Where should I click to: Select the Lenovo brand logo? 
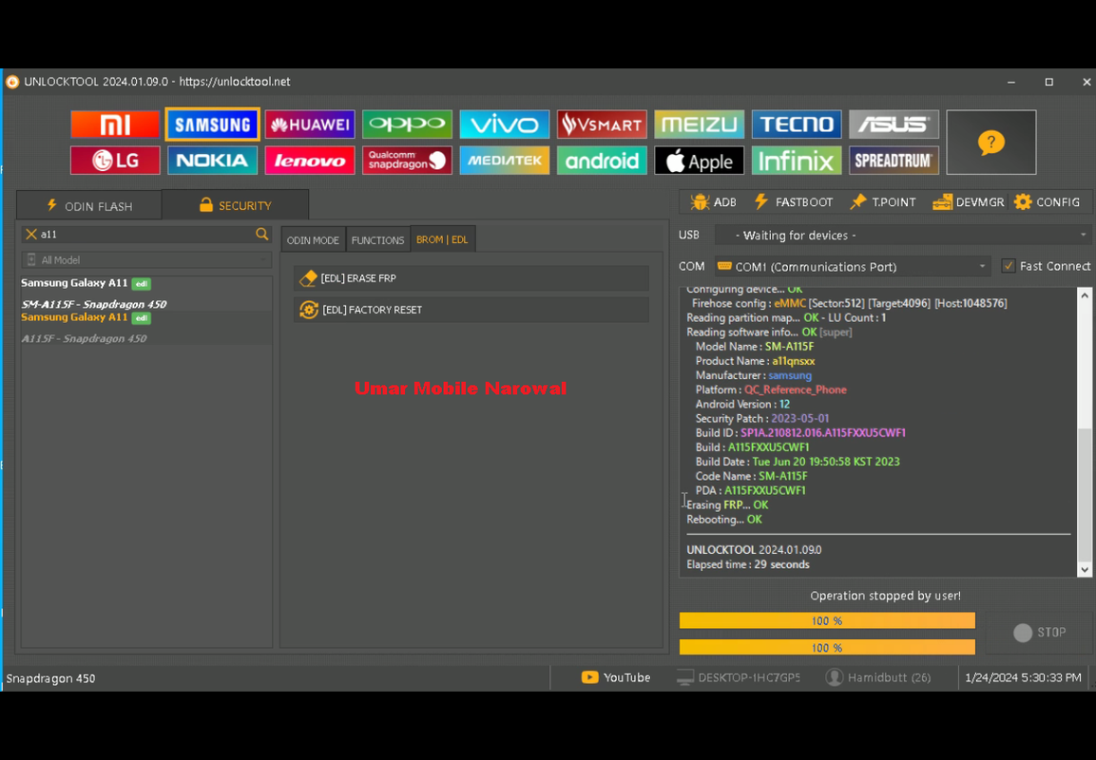310,161
